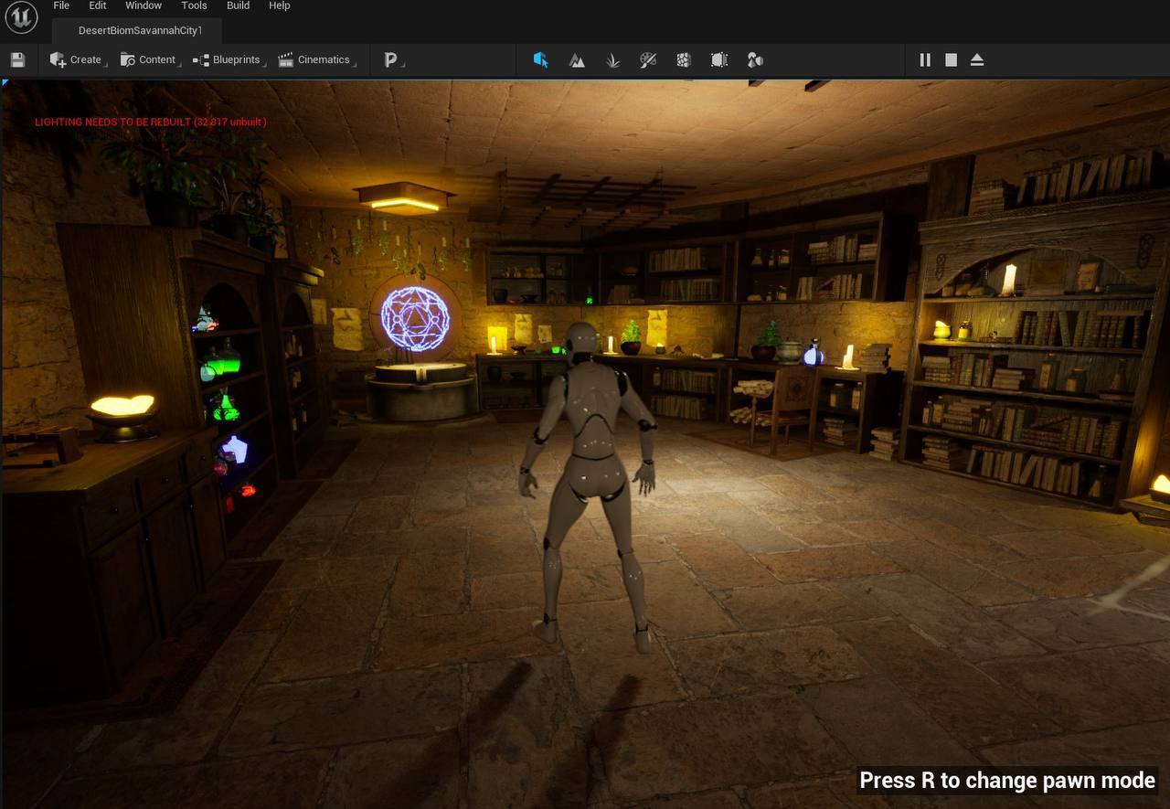
Task: Open the Create dropdown
Action: [77, 59]
